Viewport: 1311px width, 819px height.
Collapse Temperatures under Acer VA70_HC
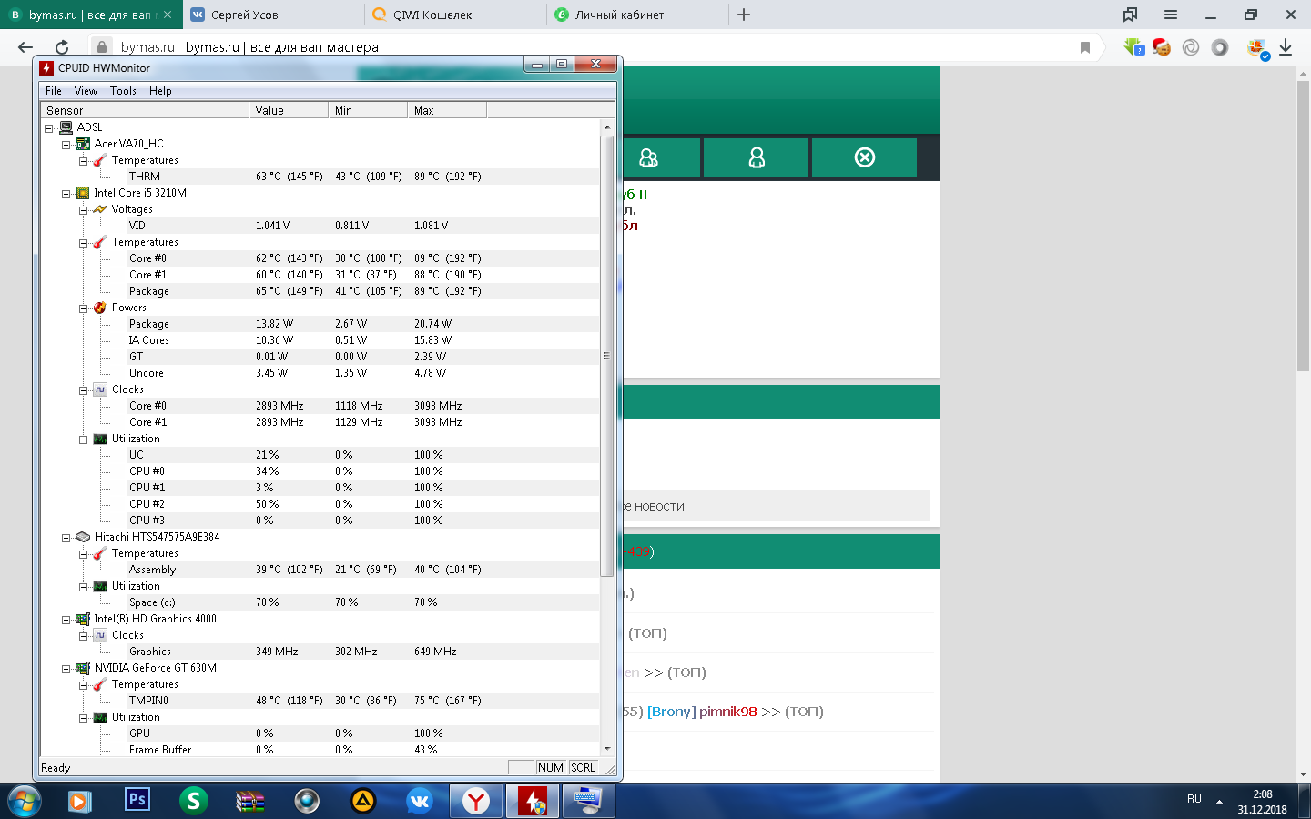(84, 161)
